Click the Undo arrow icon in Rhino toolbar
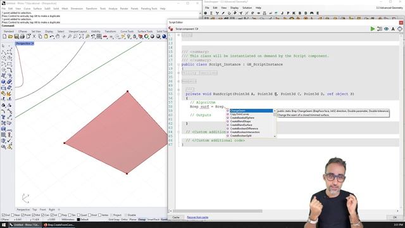Image resolution: width=405 pixels, height=228 pixels. tap(52, 37)
